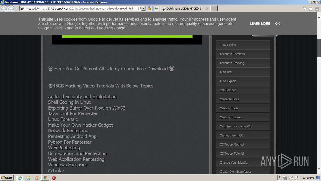Viewport: 321px width, 181px height.
Task: Go forward with the Forward arrow
Action: click(11, 8)
